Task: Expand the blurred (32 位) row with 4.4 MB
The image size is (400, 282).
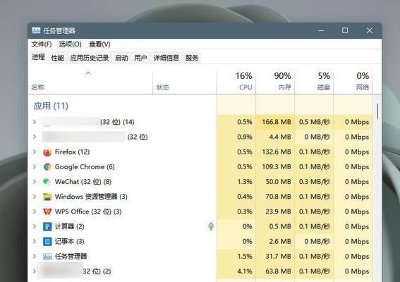Action: (35, 137)
